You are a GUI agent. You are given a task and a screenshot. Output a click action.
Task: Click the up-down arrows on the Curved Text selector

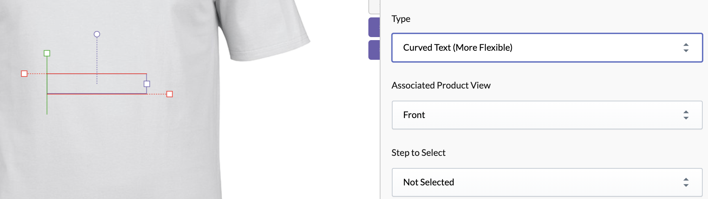(x=686, y=48)
